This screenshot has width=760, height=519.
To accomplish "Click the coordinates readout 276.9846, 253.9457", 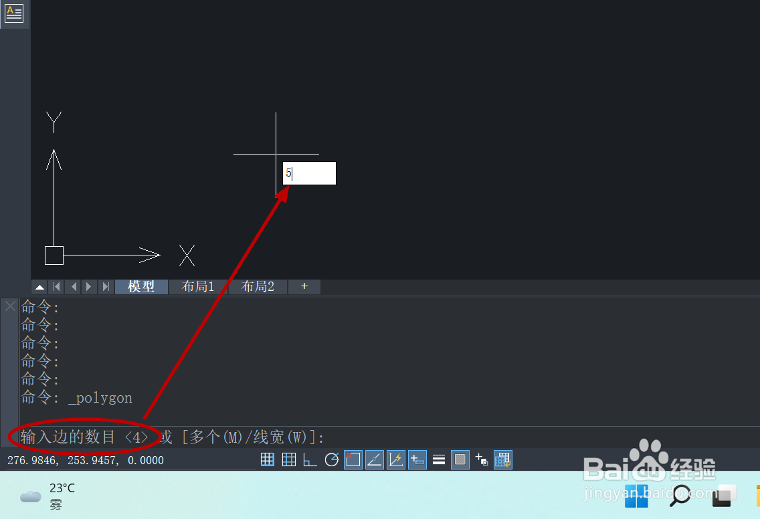I will [86, 460].
